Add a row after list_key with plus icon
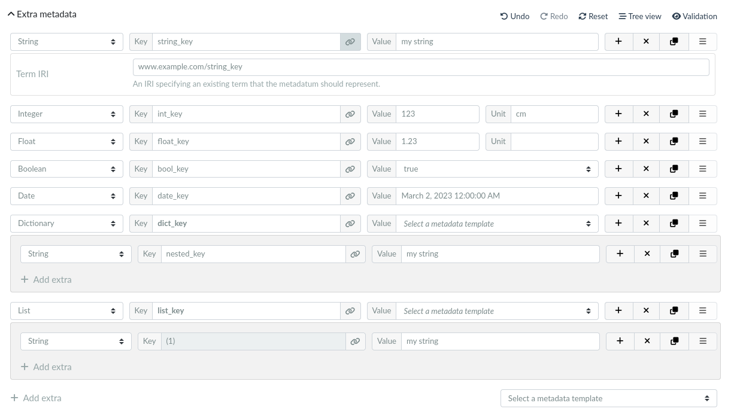The width and height of the screenshot is (731, 415). [x=618, y=310]
